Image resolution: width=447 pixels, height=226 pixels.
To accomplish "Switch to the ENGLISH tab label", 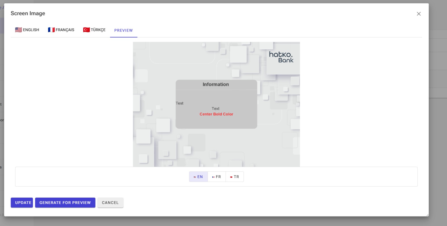I will pyautogui.click(x=31, y=30).
